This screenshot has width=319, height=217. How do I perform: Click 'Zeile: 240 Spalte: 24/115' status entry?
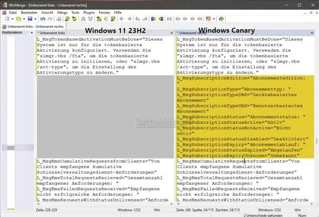pyautogui.click(x=195, y=210)
